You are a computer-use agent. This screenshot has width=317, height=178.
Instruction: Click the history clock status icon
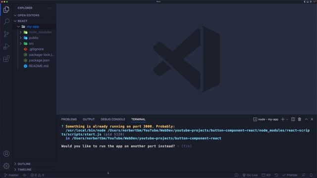click(276, 175)
